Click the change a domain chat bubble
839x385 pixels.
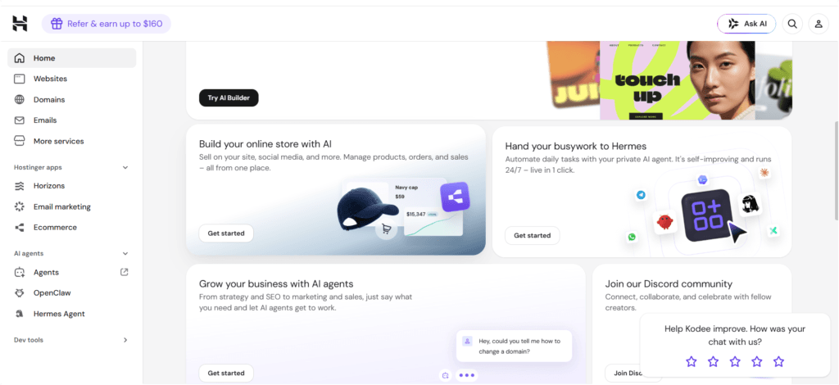click(514, 346)
